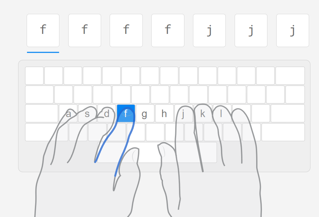The height and width of the screenshot is (217, 319).
Task: Select the first j lesson tile
Action: click(x=209, y=30)
